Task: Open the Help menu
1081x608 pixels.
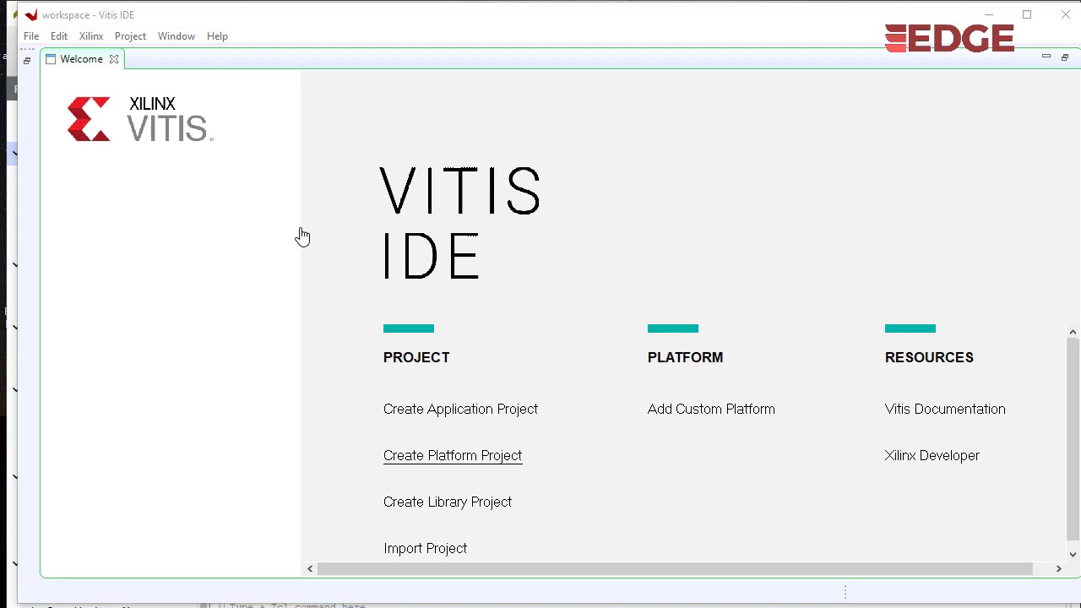Action: (x=217, y=36)
